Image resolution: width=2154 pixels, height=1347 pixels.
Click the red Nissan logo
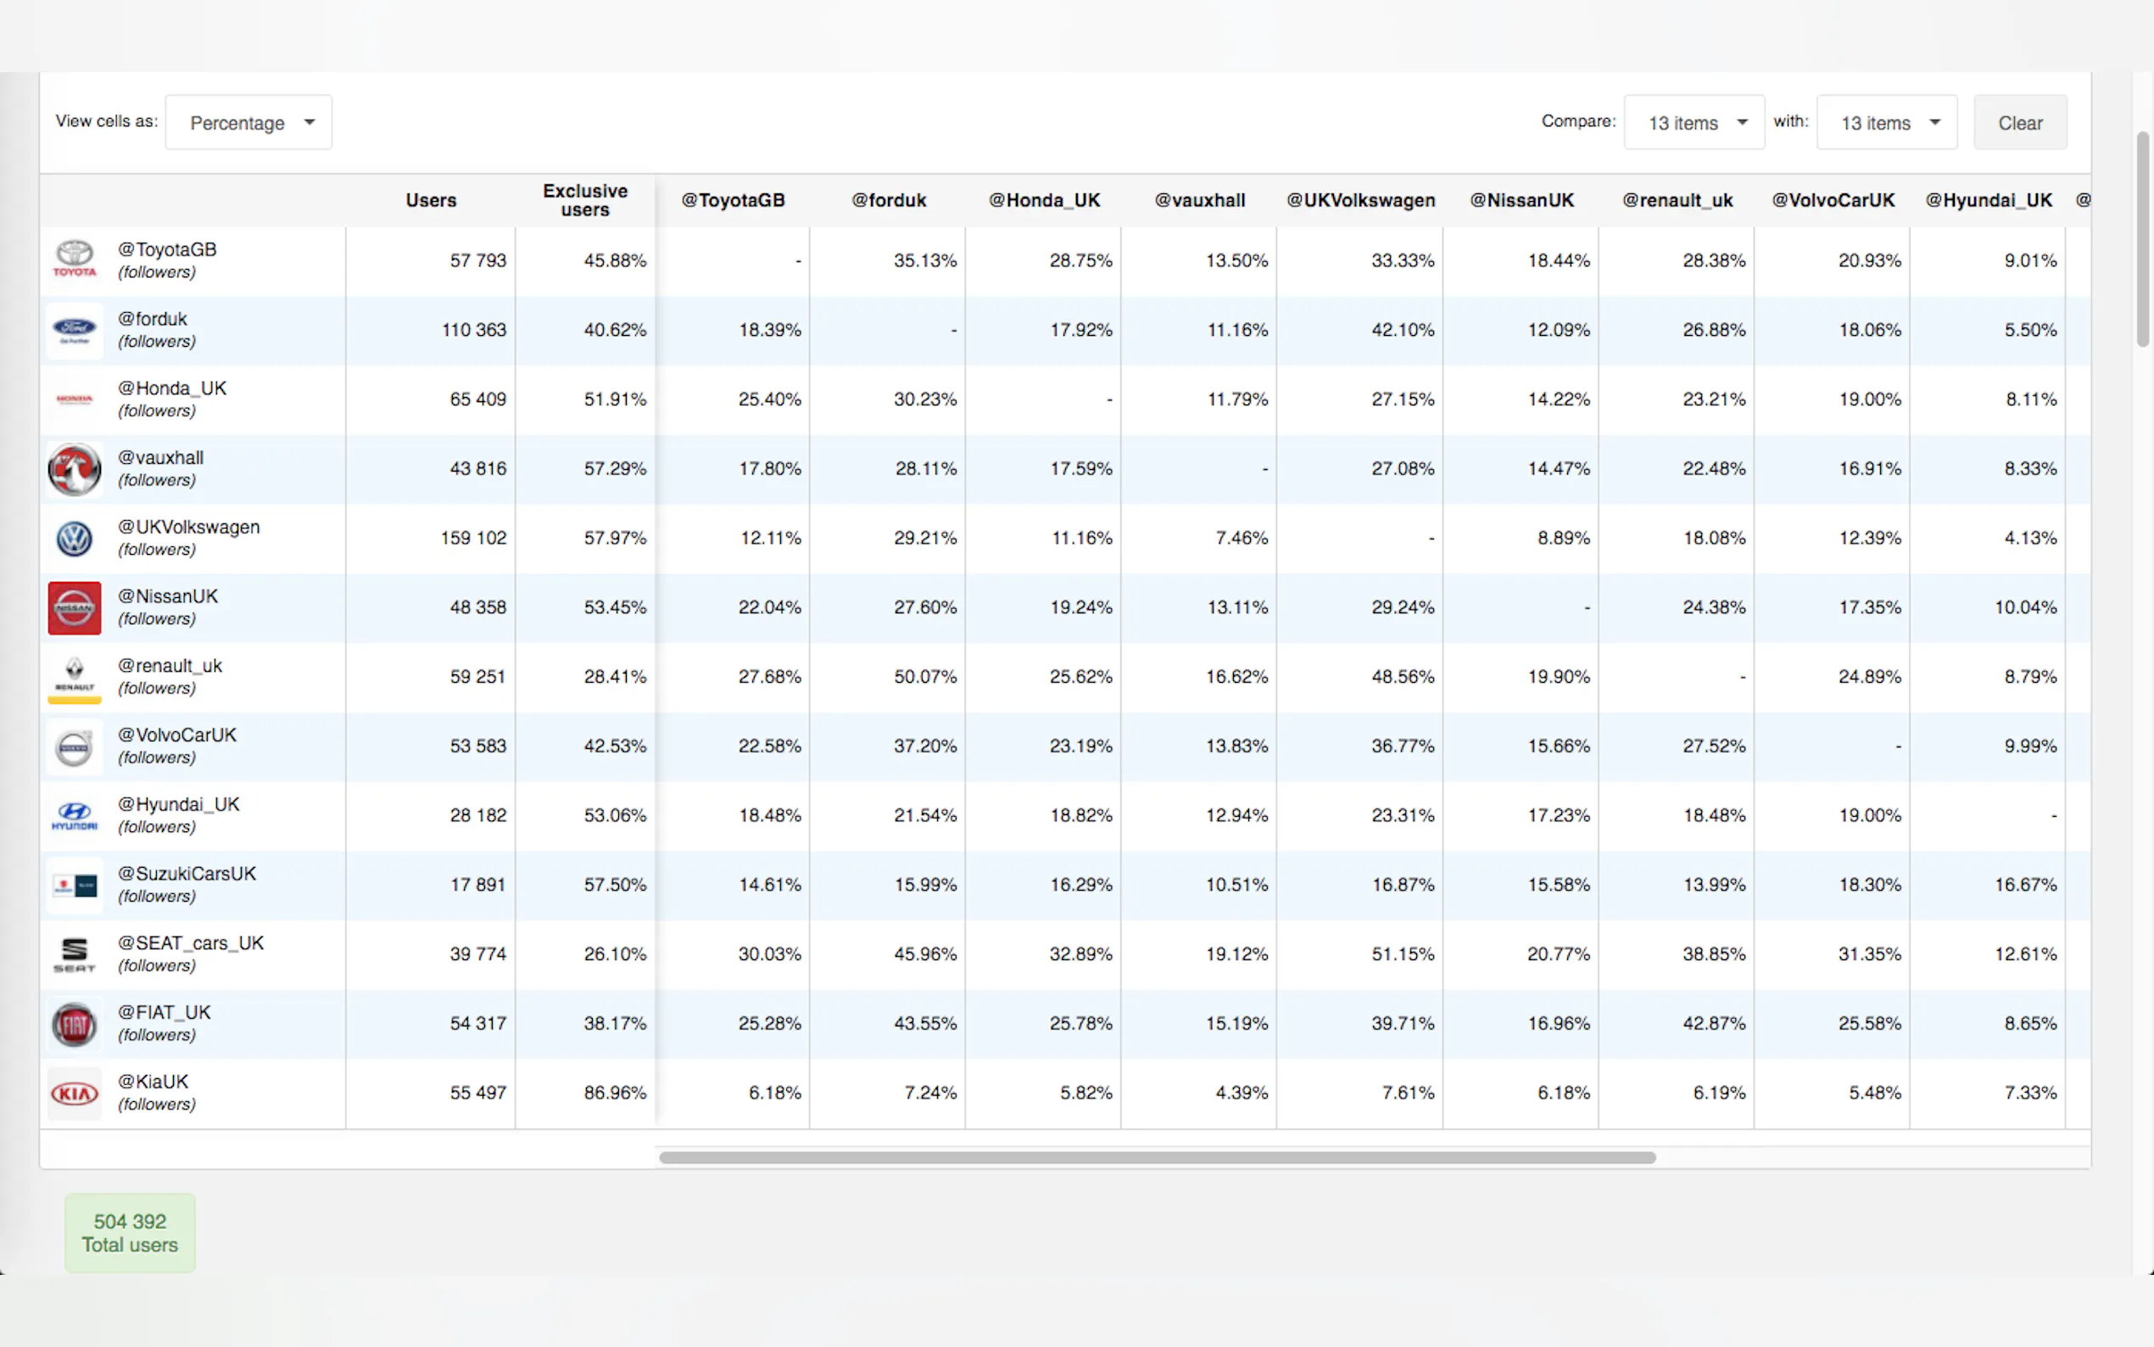74,607
